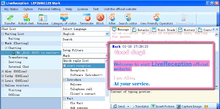Switch to the Message tab
The image size is (220, 109).
120,30
